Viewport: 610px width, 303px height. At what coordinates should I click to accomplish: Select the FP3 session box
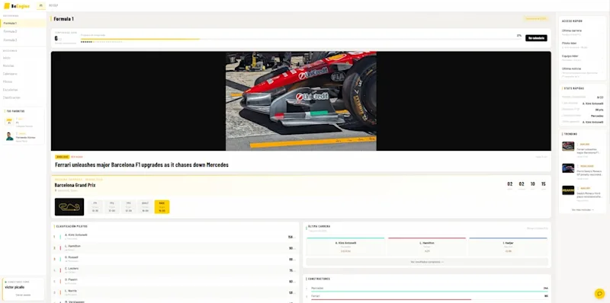[x=129, y=206]
